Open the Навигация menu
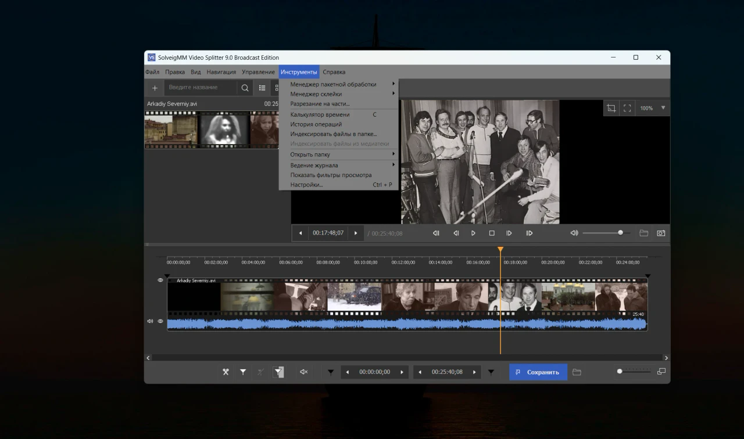744x439 pixels. point(221,72)
